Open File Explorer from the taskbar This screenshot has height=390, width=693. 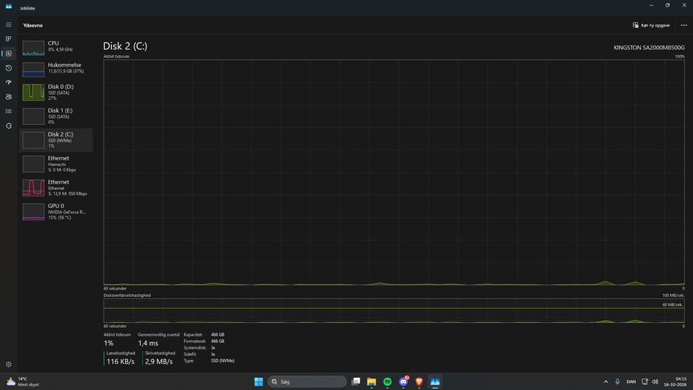pyautogui.click(x=371, y=381)
